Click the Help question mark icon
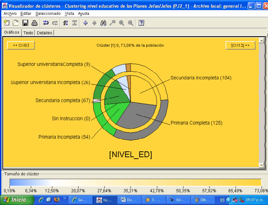Image resolution: width=268 pixels, height=205 pixels. coord(141,23)
